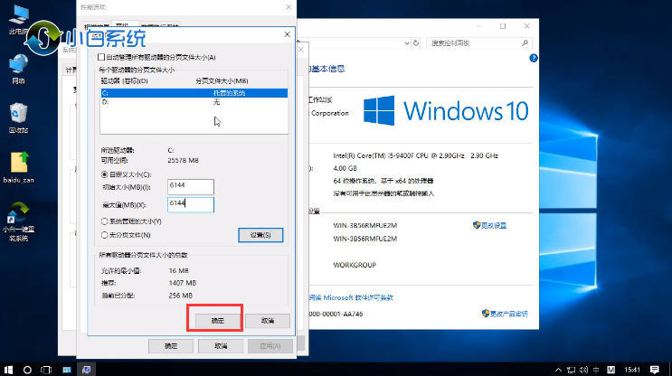The width and height of the screenshot is (672, 376).
Task: Click the change product key link
Action: pos(505,314)
